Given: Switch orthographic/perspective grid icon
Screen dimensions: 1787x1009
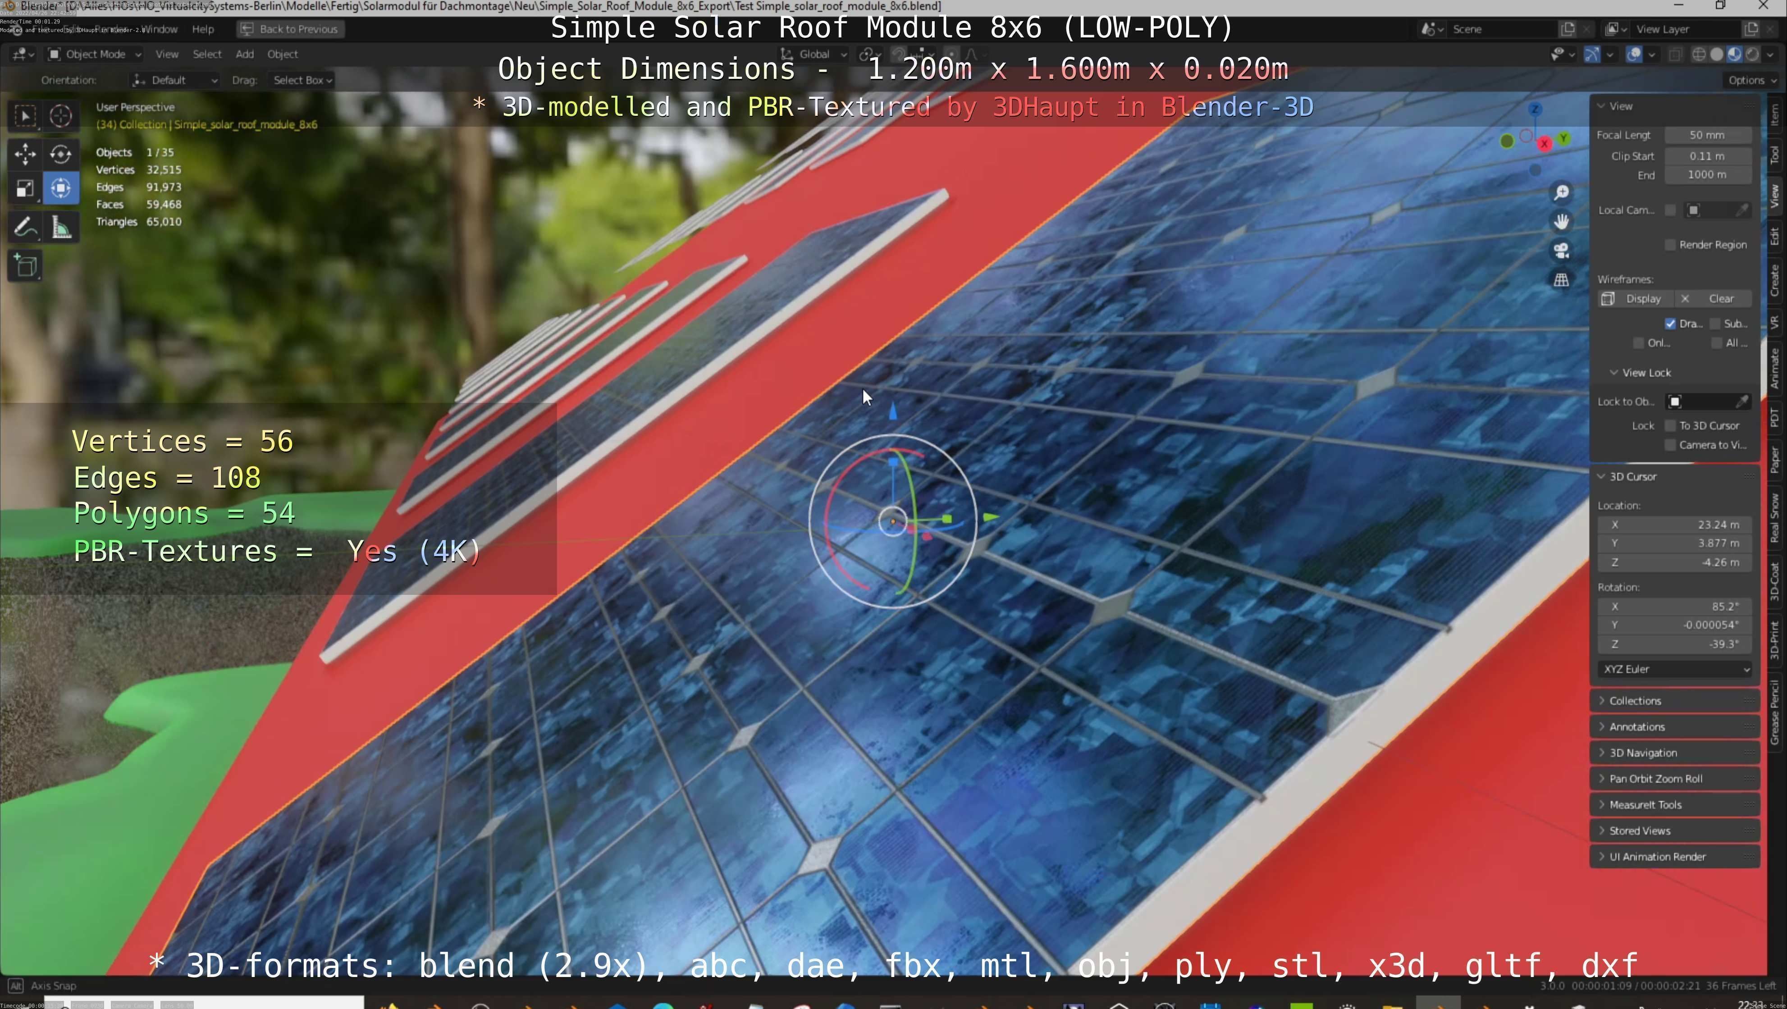Looking at the screenshot, I should tap(1561, 280).
